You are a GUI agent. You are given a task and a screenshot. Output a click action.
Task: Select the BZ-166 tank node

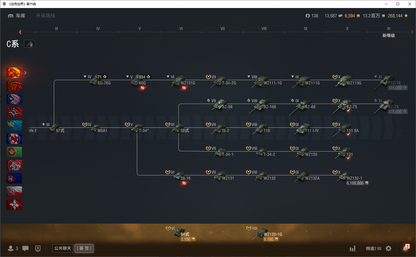262,106
